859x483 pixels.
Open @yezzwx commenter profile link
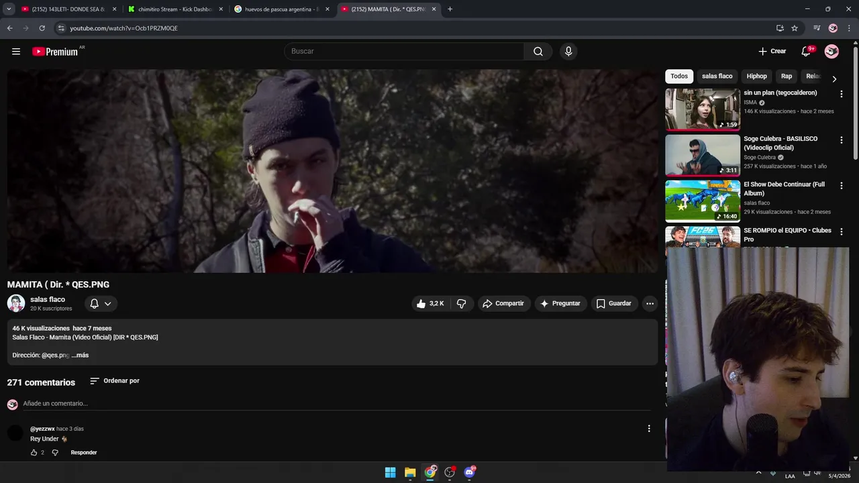(x=42, y=429)
